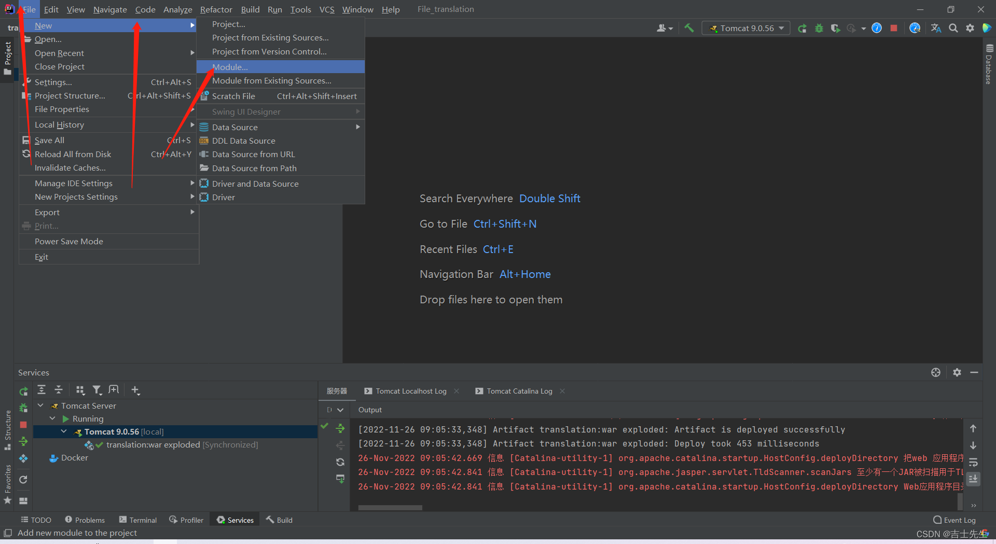
Task: Click the green Debug bug icon in top toolbar
Action: coord(819,29)
